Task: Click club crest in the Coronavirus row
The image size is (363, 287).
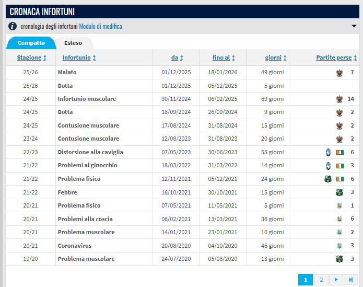Action: [339, 246]
